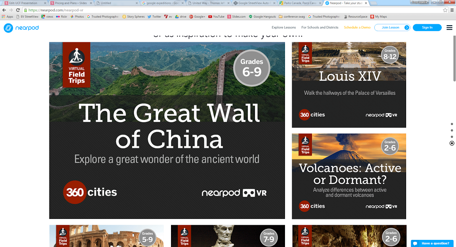Open the cave Grades 2-6 lesson card
456x247 pixels.
tap(349, 236)
